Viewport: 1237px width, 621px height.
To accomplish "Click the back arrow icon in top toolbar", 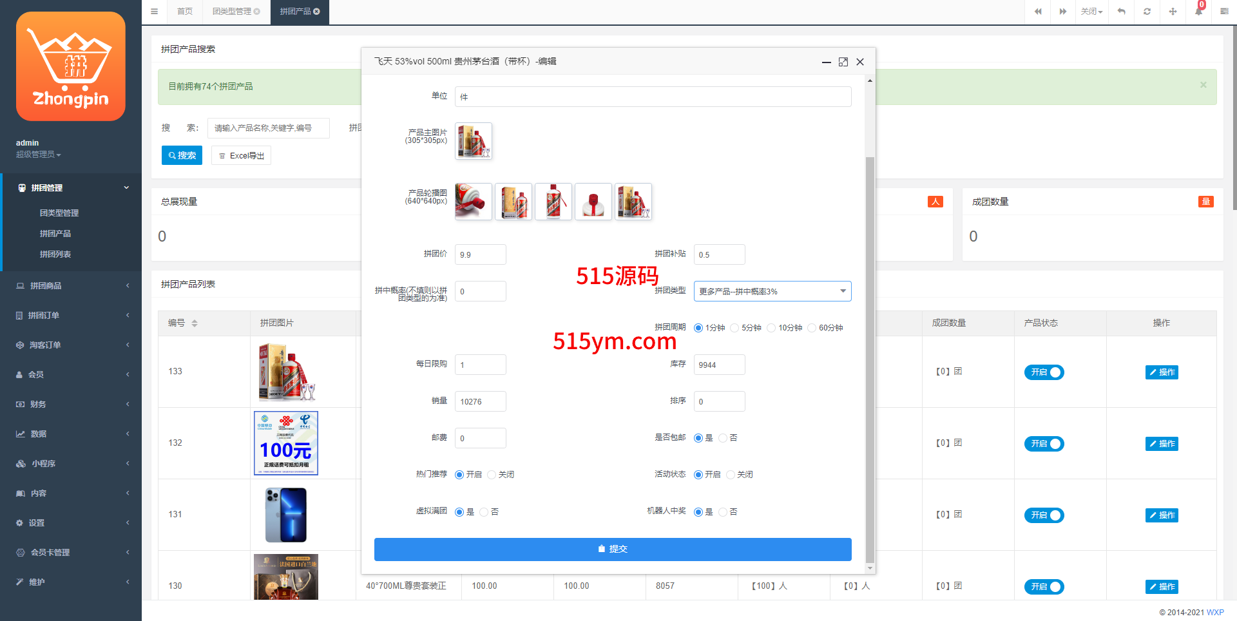I will (x=1121, y=12).
